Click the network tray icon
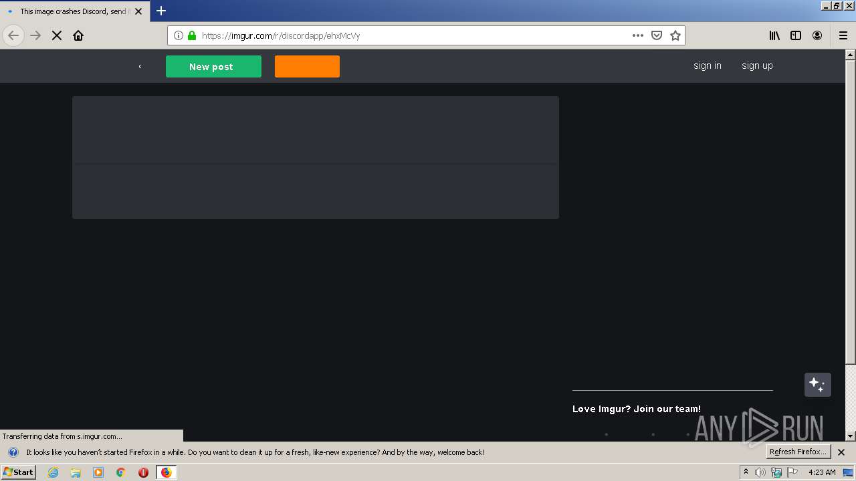 point(776,472)
